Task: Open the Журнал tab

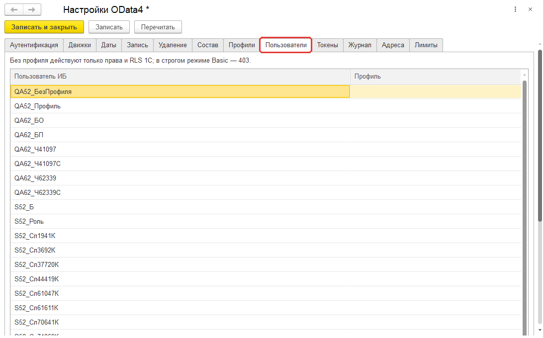Action: (360, 45)
